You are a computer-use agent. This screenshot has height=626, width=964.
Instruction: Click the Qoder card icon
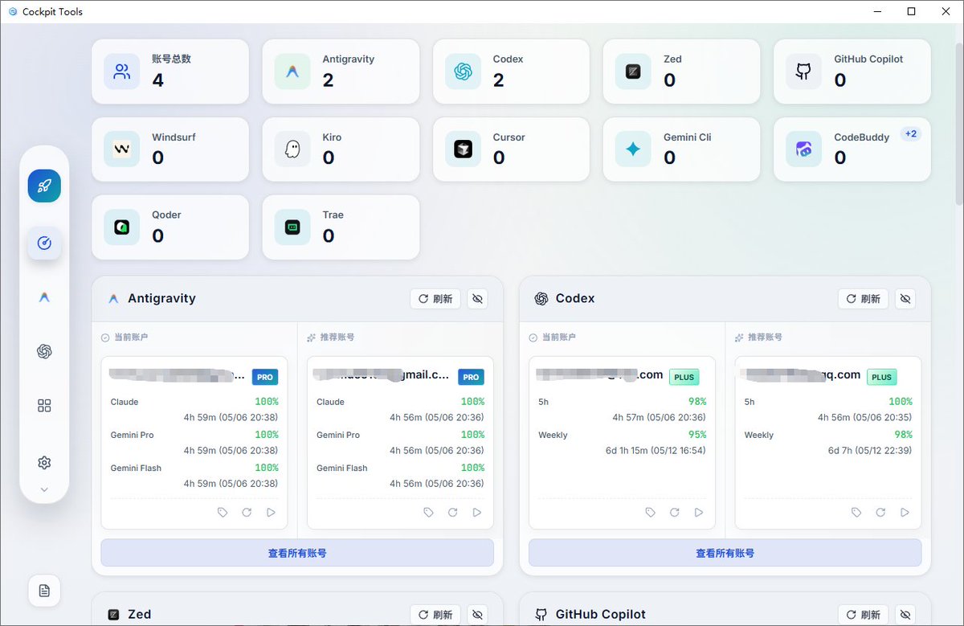pos(122,227)
